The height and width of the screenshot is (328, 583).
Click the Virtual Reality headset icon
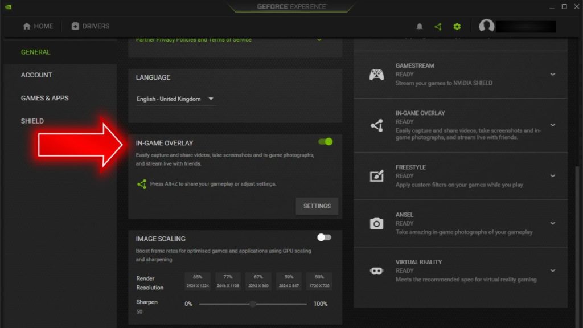(x=377, y=270)
